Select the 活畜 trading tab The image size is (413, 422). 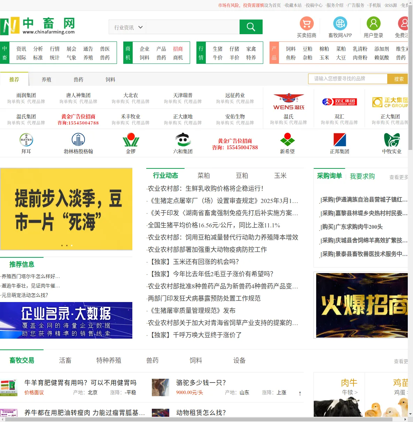(65, 360)
